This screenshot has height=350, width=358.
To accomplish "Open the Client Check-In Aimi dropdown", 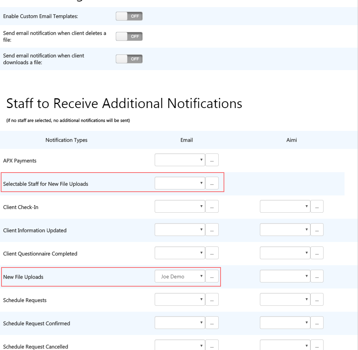I will [x=285, y=206].
